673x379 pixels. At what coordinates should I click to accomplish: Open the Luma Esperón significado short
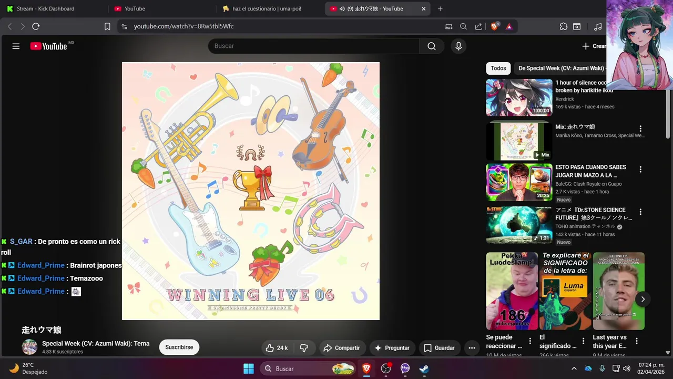(x=565, y=291)
